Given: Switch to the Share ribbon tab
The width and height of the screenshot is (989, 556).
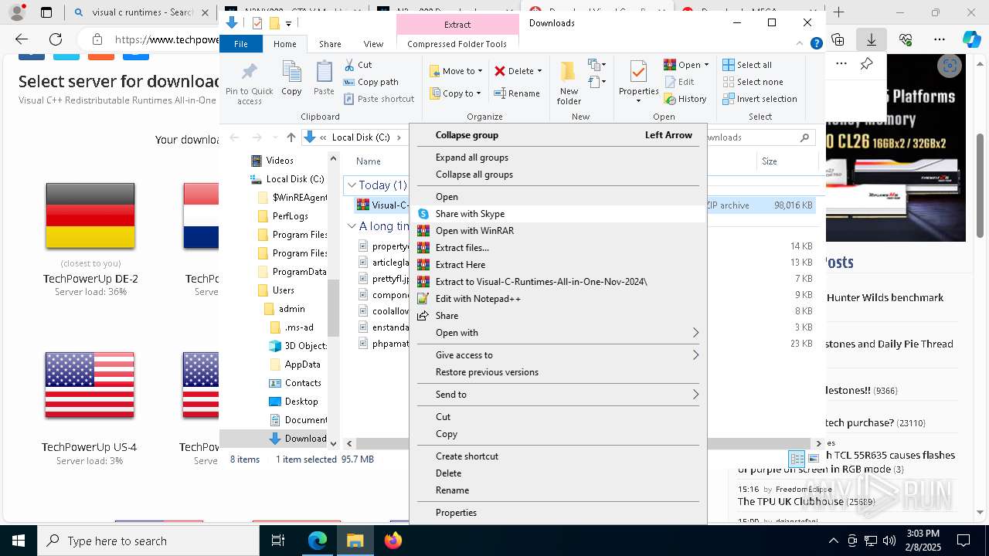Looking at the screenshot, I should (x=330, y=44).
